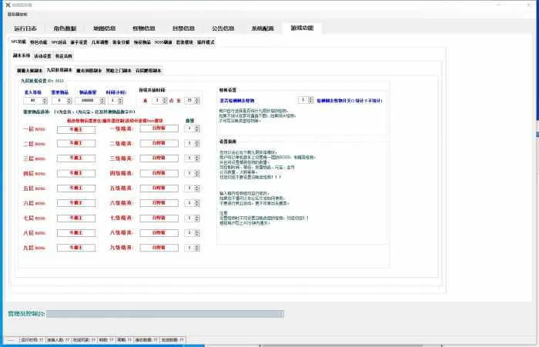The height and width of the screenshot is (347, 539).
Task: Click the 八层 BOSS name field
Action: 76,233
